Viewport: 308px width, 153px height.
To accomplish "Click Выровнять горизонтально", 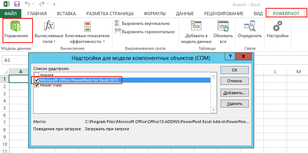I will [145, 32].
